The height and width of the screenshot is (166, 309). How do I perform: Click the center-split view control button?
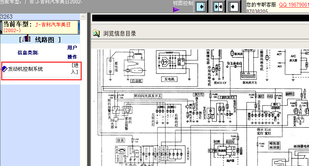pyautogui.click(x=218, y=7)
